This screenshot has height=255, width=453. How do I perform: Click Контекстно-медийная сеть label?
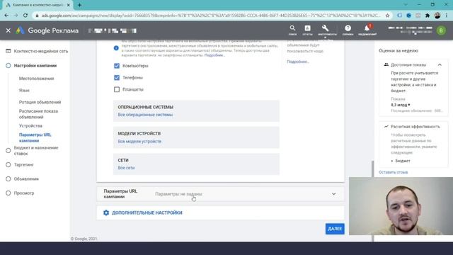41,51
